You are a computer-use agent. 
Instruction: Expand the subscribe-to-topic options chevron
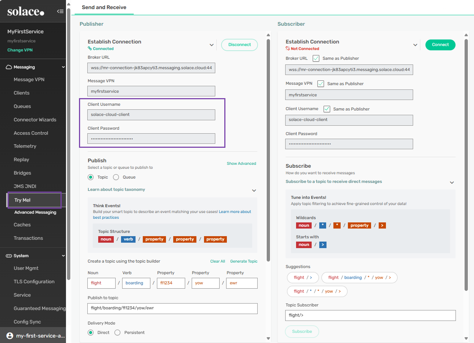pyautogui.click(x=452, y=182)
